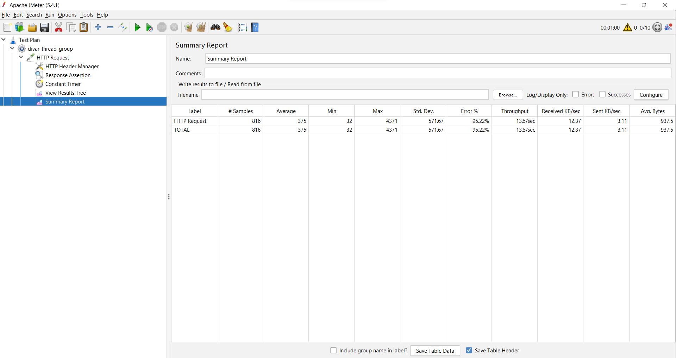This screenshot has height=358, width=676.
Task: Select HTTP Header Manager in tree
Action: (x=72, y=66)
